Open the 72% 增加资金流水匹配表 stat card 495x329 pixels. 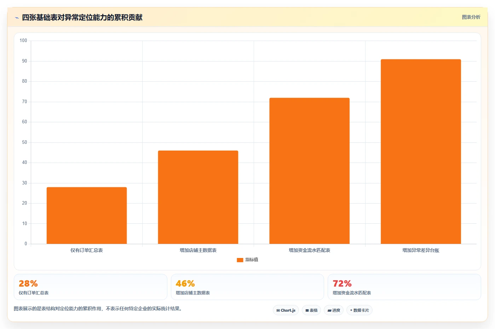(x=404, y=287)
